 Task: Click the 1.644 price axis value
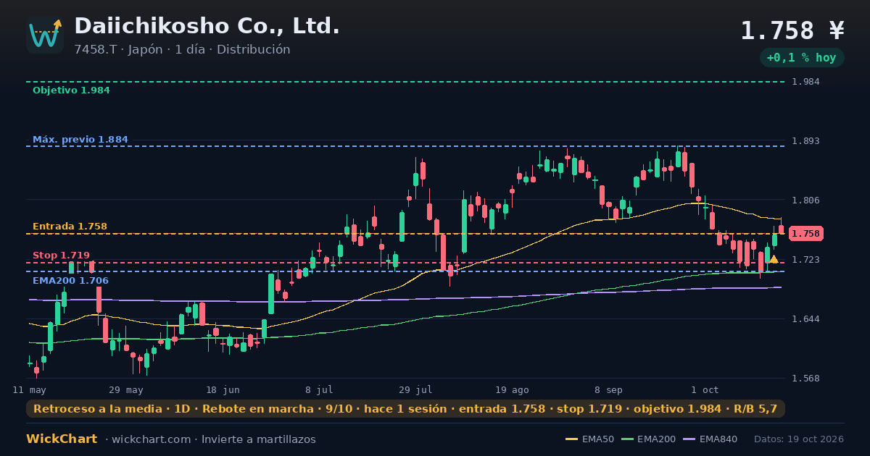click(806, 319)
